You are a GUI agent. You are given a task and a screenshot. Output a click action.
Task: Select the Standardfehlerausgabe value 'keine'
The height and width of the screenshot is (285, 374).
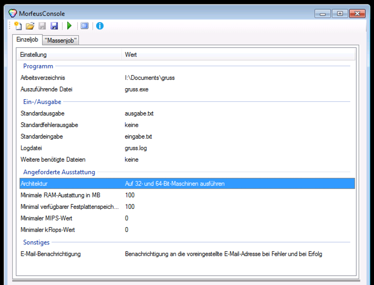131,125
